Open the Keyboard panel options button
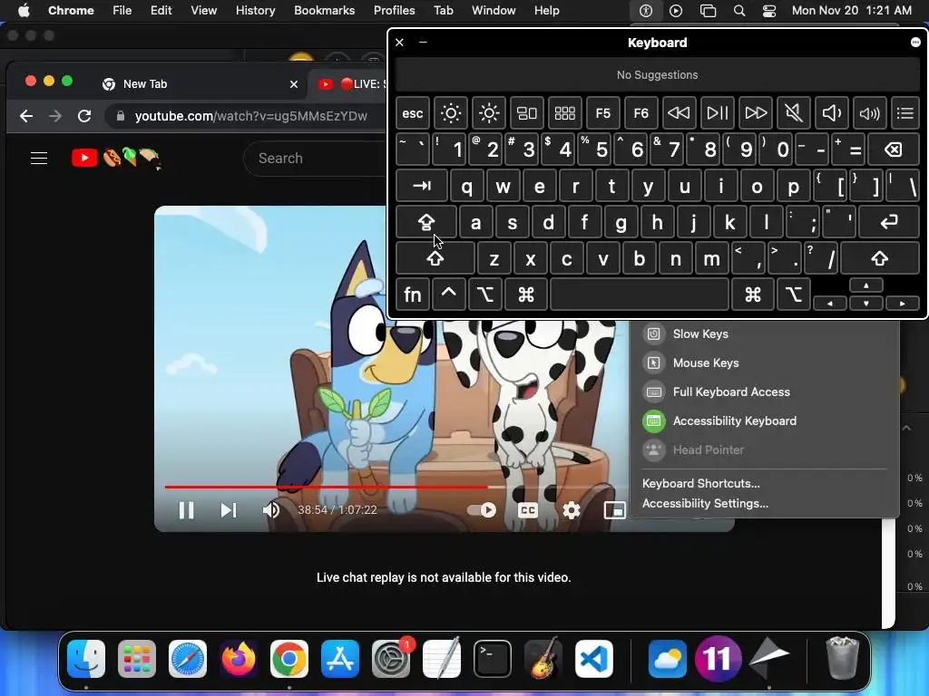The width and height of the screenshot is (929, 696). (915, 42)
